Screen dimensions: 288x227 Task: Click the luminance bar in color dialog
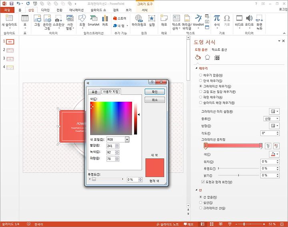135,118
